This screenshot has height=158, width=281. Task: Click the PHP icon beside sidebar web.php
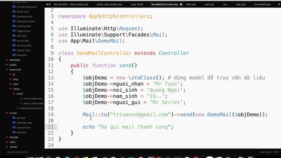pyautogui.click(x=14, y=133)
